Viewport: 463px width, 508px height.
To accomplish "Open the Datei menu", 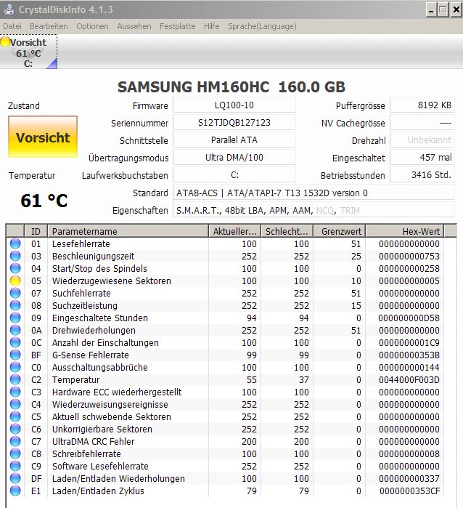I will click(x=12, y=26).
